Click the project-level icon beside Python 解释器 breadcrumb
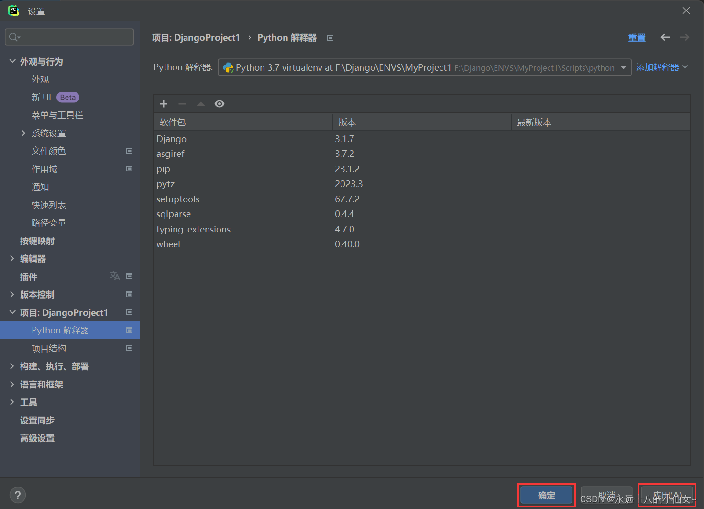This screenshot has height=509, width=704. pos(330,38)
